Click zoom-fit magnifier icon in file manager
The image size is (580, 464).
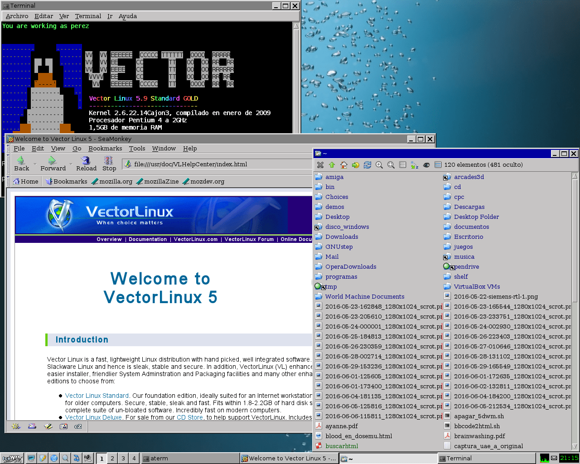click(x=391, y=165)
